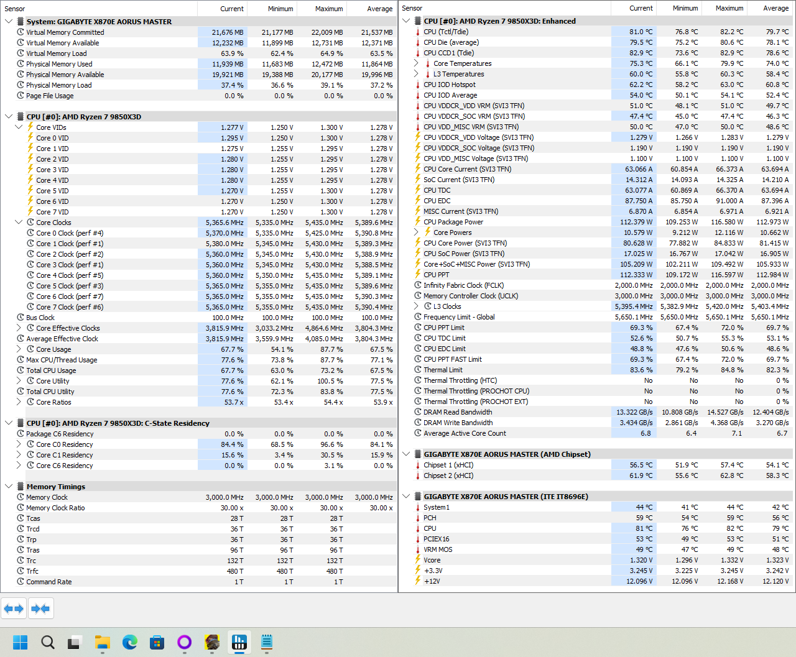Click the chip icon of the C-State Residency header

[x=21, y=423]
